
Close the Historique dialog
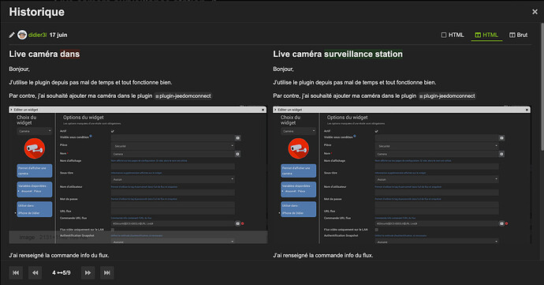[535, 12]
